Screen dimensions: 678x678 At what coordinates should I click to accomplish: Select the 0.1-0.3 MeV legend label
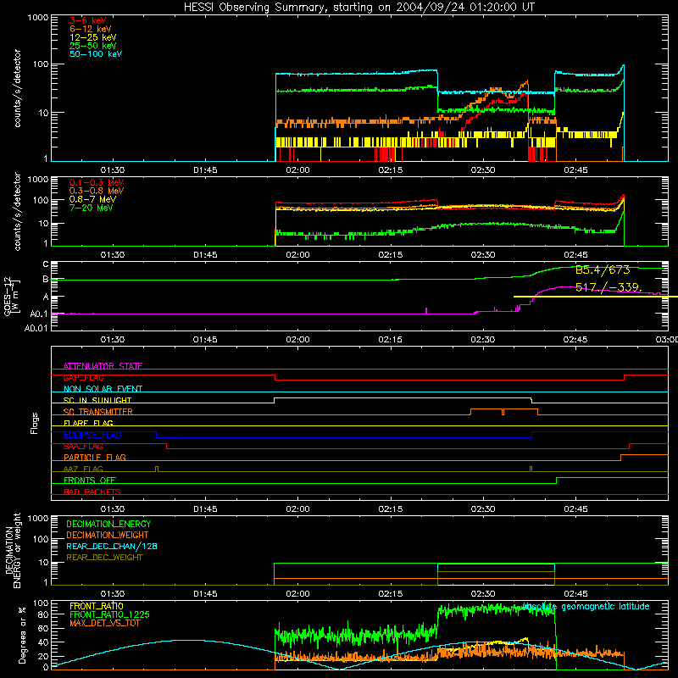click(97, 182)
